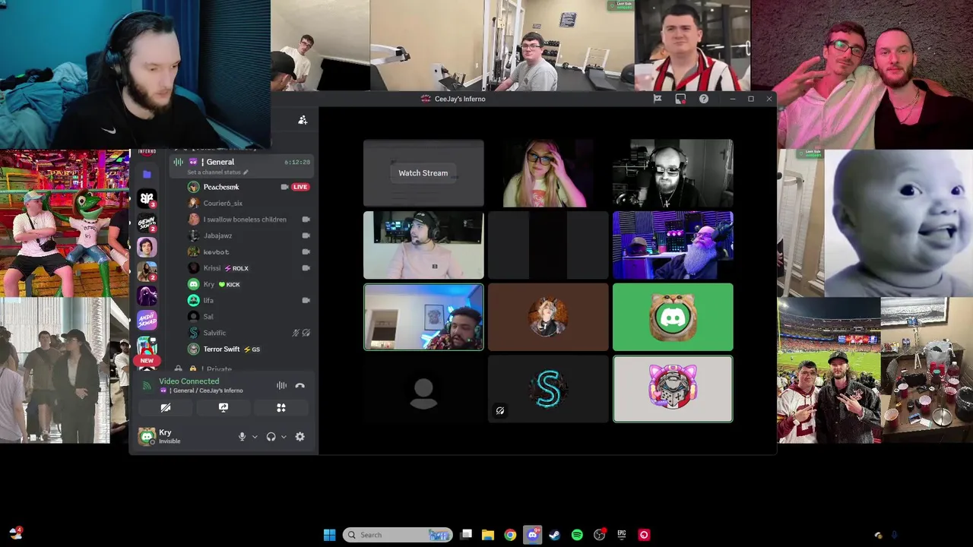Deafen using the headphones icon
973x547 pixels.
pos(271,437)
